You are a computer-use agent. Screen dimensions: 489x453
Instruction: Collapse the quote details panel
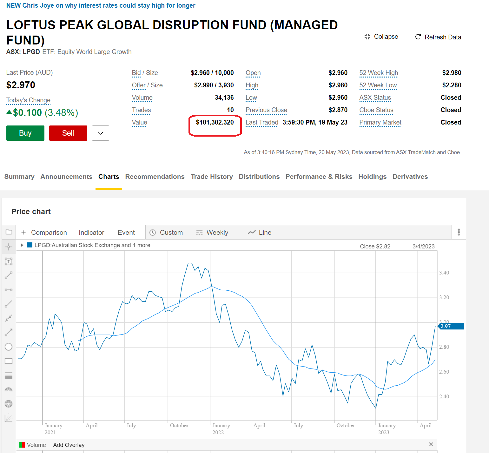381,37
